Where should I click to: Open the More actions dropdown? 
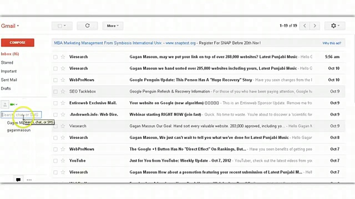[x=113, y=26]
